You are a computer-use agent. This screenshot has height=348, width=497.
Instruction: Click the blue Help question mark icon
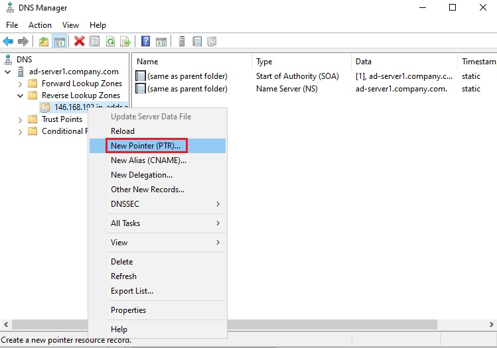pyautogui.click(x=145, y=41)
